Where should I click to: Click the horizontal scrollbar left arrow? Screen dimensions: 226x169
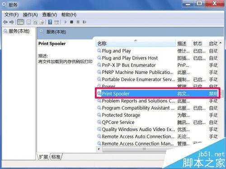point(99,149)
